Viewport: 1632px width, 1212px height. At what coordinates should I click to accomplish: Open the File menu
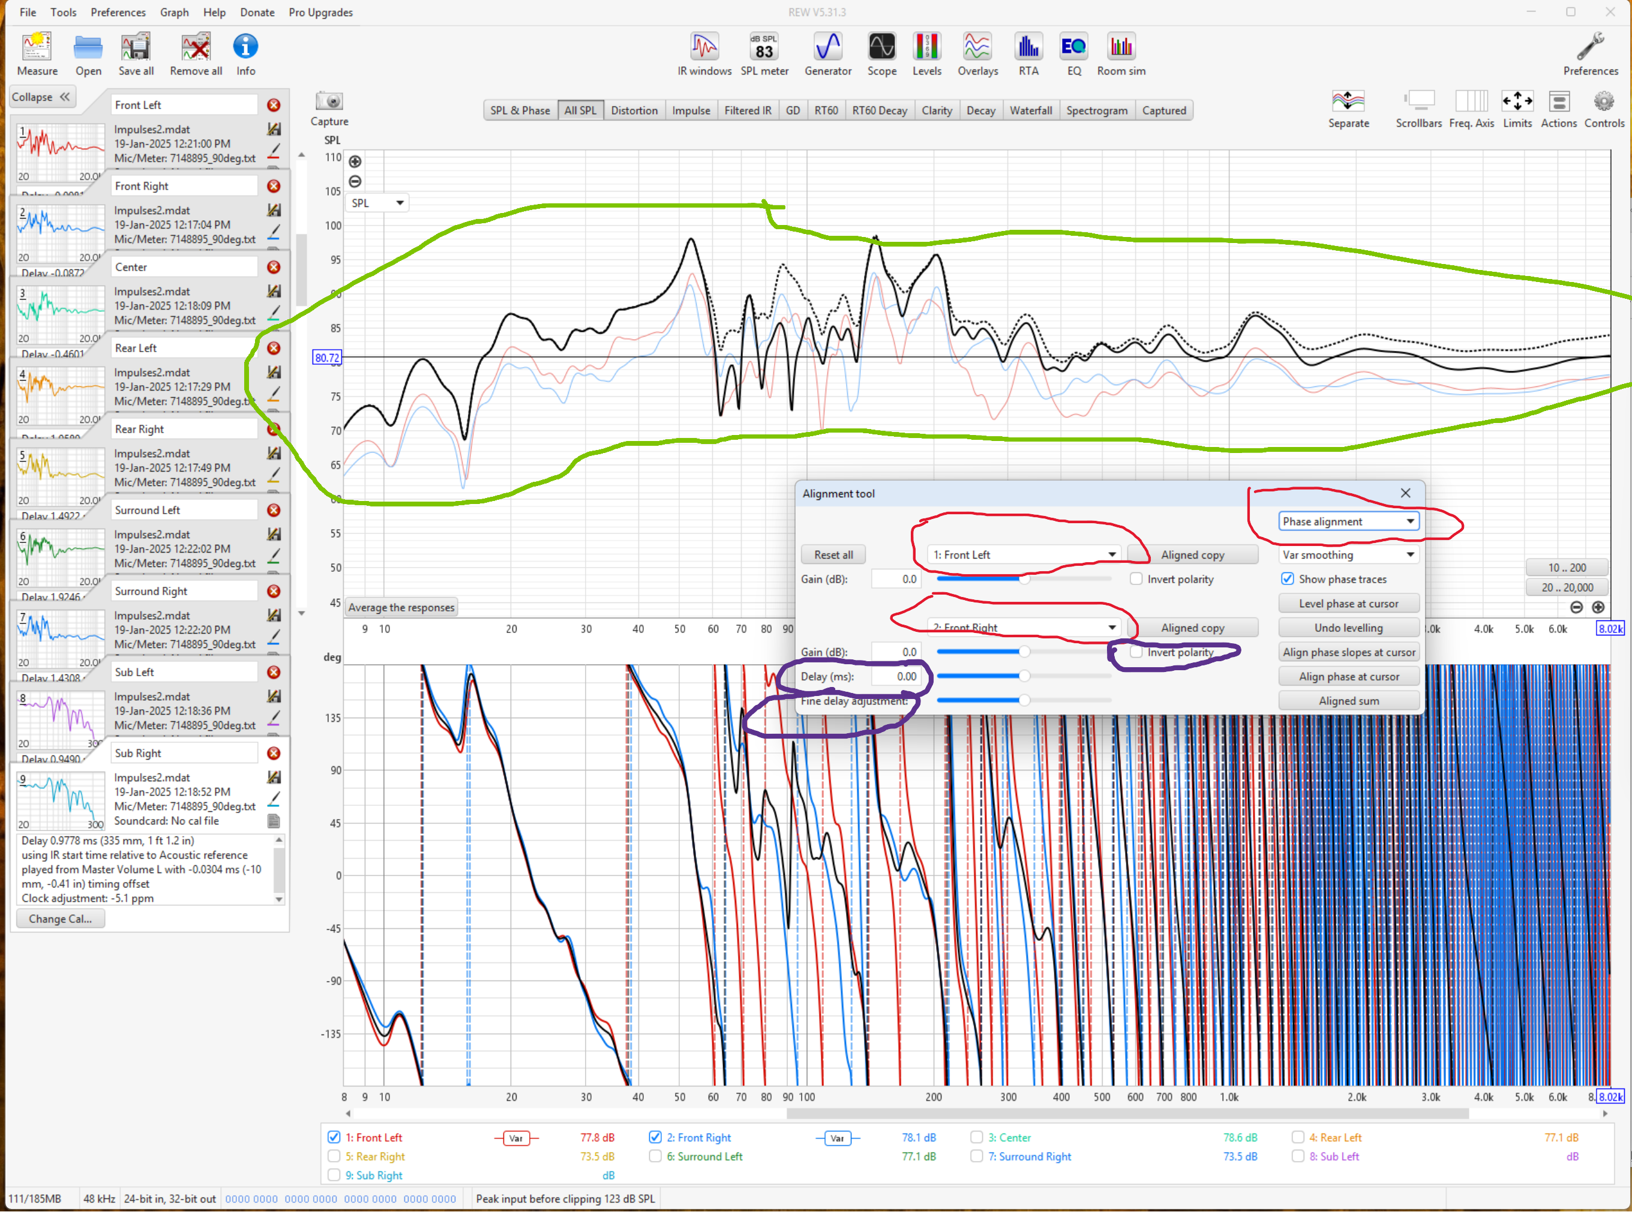click(x=28, y=13)
